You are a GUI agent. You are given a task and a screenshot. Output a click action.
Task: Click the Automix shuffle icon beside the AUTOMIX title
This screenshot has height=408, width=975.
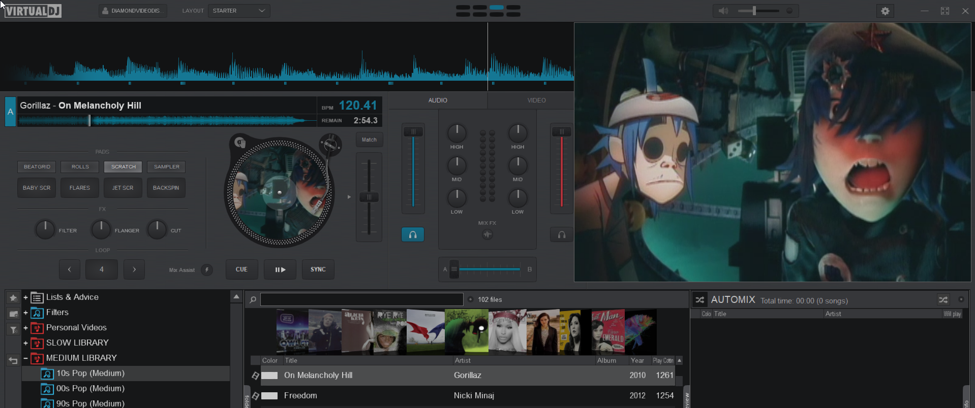[700, 300]
